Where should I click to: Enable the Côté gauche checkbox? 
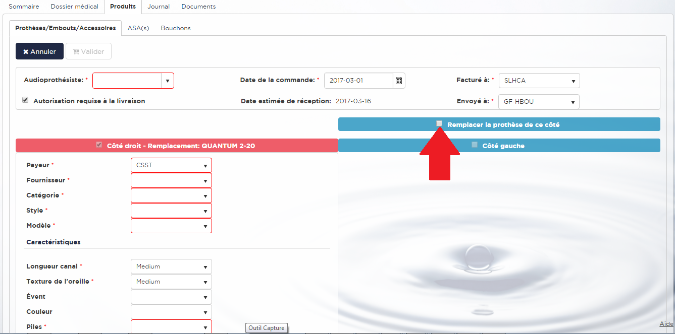tap(474, 145)
